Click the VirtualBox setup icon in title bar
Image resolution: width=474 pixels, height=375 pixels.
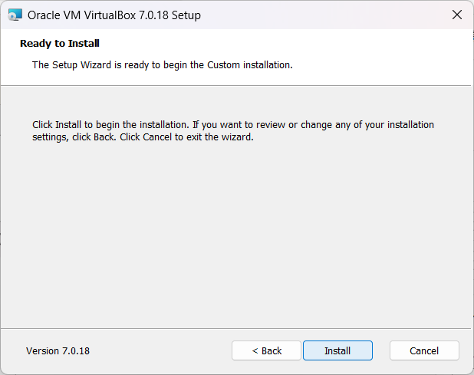[15, 15]
